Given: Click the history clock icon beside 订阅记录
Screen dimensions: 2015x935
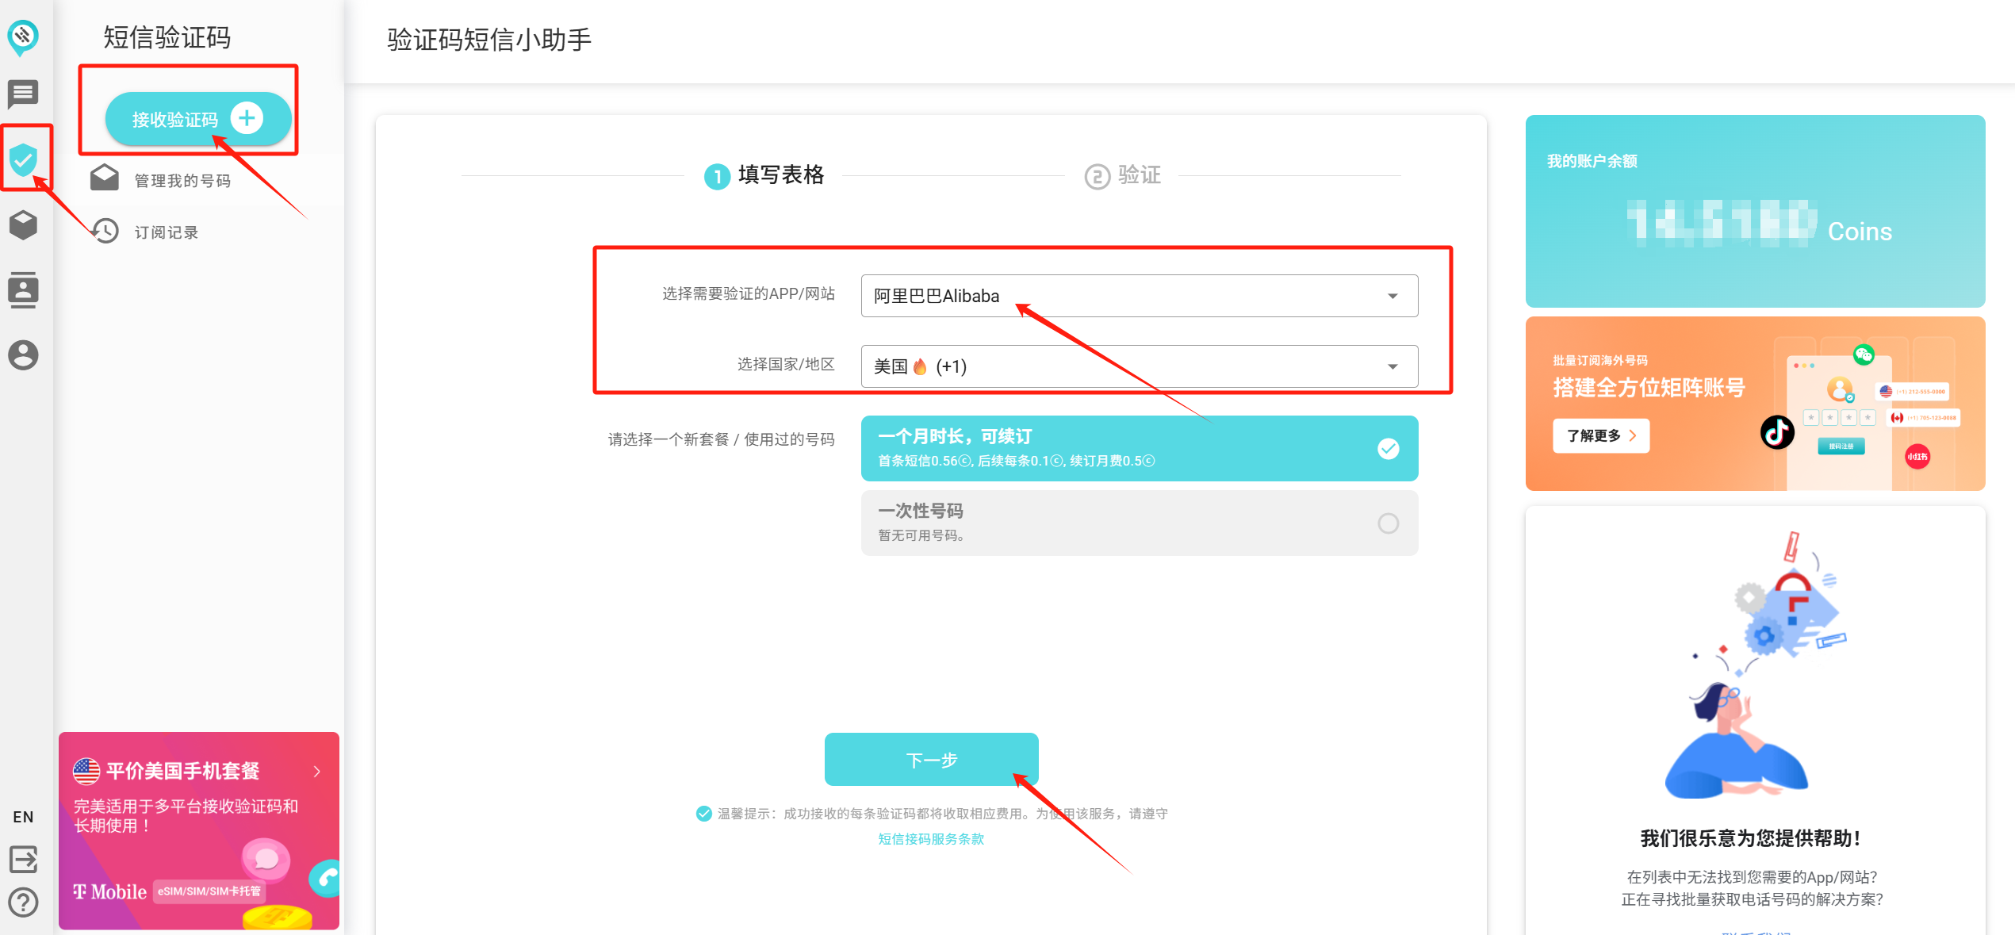Looking at the screenshot, I should click(105, 231).
